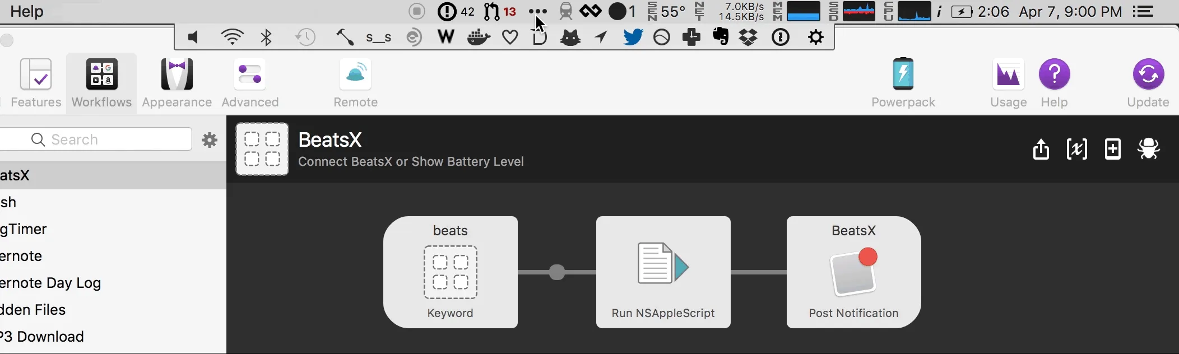
Task: Go to the Advanced settings tab
Action: tap(250, 83)
